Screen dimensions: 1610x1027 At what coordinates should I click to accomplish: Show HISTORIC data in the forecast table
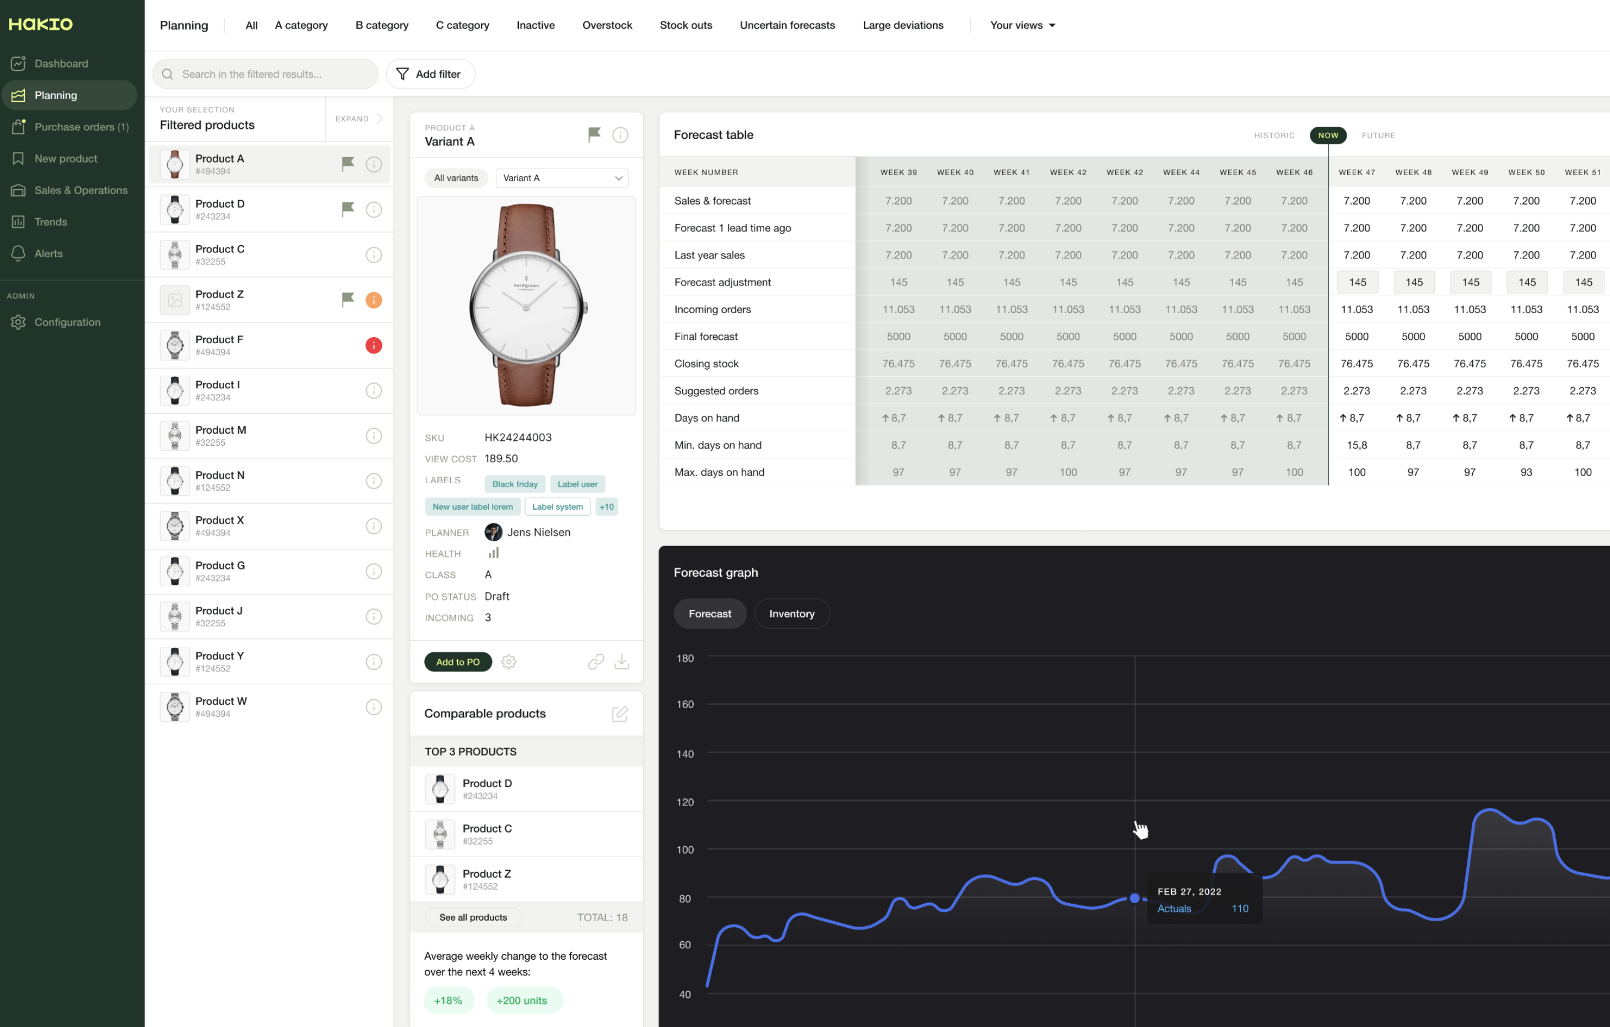coord(1274,135)
